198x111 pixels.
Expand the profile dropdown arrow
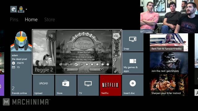click(26, 9)
